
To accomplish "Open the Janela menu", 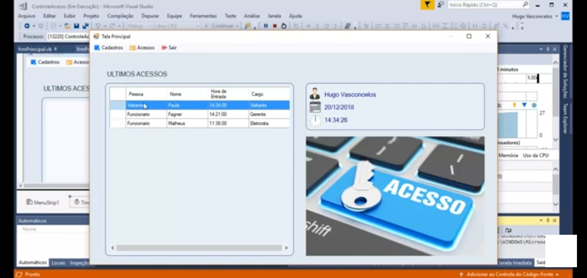I will 274,16.
